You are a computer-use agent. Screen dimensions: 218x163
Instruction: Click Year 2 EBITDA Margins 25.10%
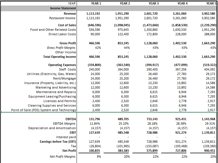[x=124, y=124]
